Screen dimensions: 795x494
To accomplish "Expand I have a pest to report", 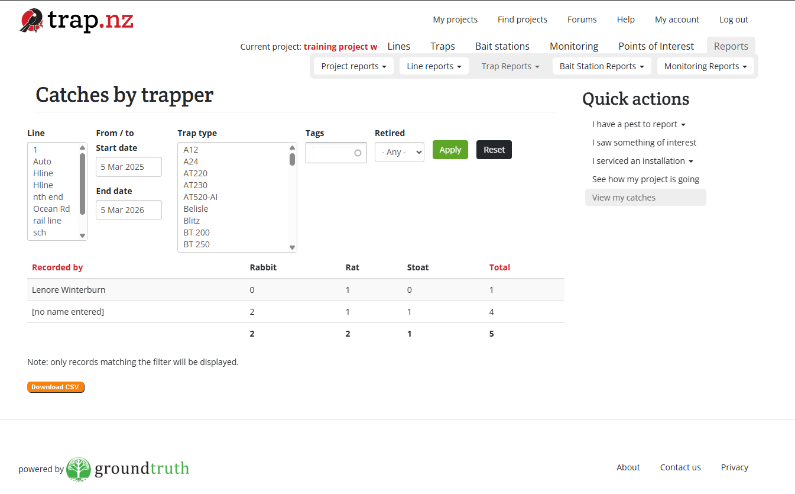I will coord(638,124).
